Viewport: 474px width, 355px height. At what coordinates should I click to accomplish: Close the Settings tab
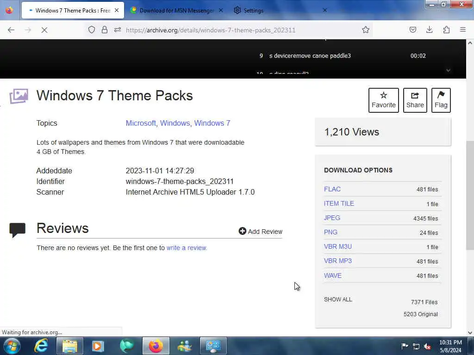pos(324,10)
